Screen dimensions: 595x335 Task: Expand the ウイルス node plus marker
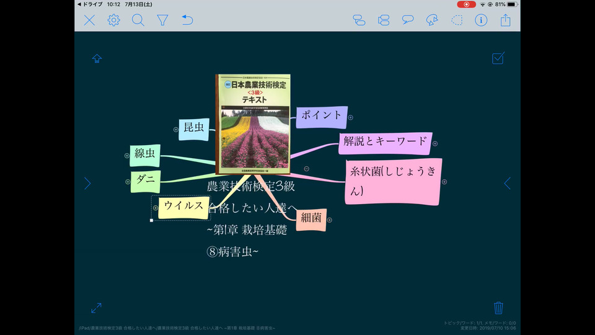click(156, 208)
